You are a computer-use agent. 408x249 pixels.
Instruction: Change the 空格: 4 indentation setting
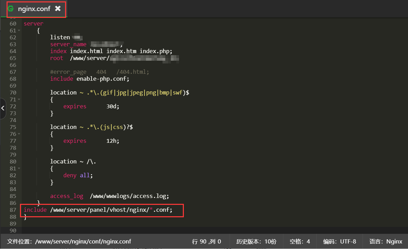(x=300, y=242)
